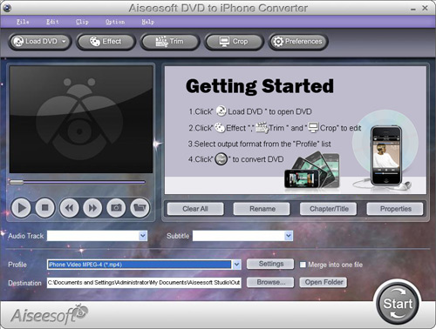436x329 pixels.
Task: Open the File menu
Action: tap(23, 22)
